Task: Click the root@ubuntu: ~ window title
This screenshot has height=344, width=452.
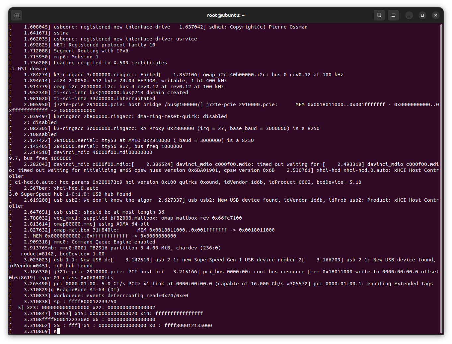Action: pyautogui.click(x=226, y=15)
